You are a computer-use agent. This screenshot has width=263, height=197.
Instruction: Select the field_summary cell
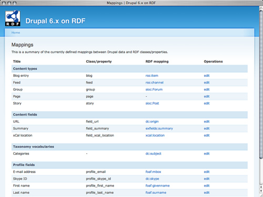(97, 129)
